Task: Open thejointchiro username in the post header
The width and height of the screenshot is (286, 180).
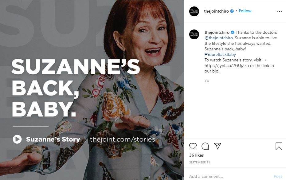Action: point(217,11)
